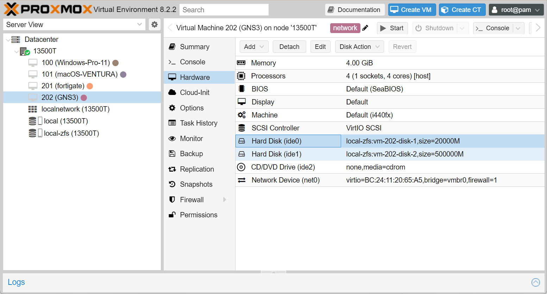Open the Monitor tab
Image resolution: width=547 pixels, height=294 pixels.
tap(199, 139)
